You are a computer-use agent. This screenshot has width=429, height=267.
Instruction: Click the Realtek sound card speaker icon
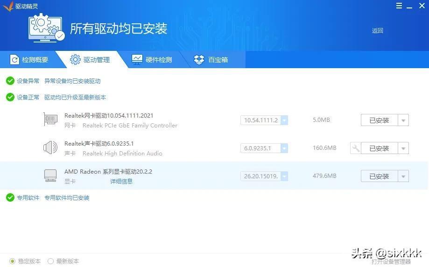[x=50, y=148]
